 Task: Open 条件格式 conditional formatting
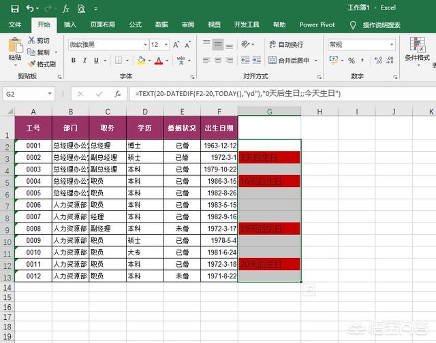click(418, 52)
